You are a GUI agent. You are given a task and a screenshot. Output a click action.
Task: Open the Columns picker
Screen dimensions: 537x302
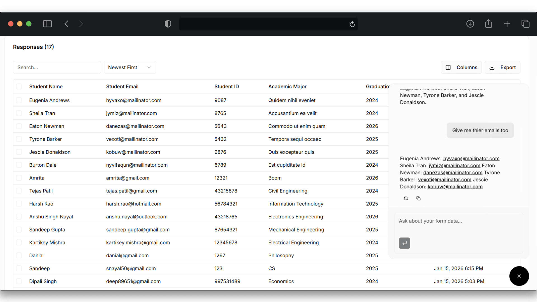tap(461, 67)
